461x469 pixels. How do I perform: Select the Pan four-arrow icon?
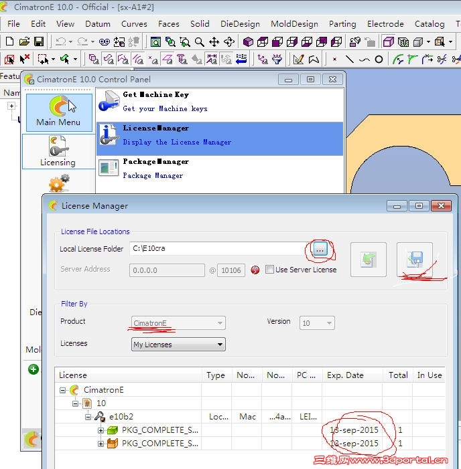click(x=214, y=42)
